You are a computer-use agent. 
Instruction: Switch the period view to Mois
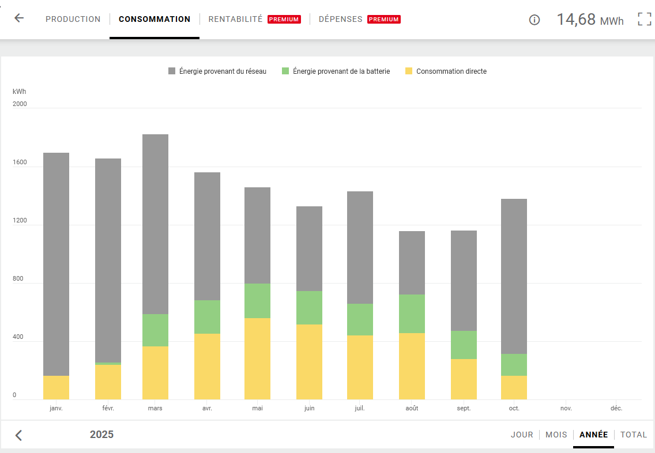556,435
